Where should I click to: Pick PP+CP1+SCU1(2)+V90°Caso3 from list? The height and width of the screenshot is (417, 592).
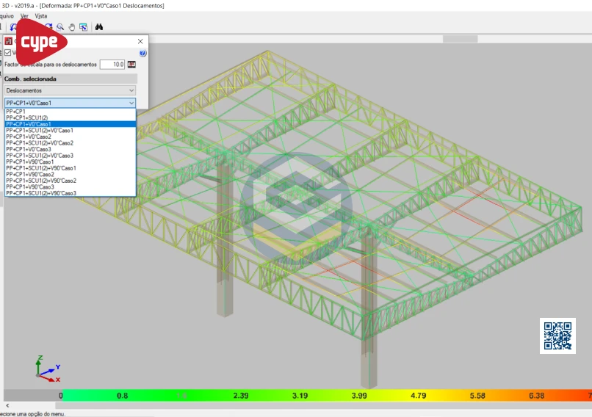point(41,193)
